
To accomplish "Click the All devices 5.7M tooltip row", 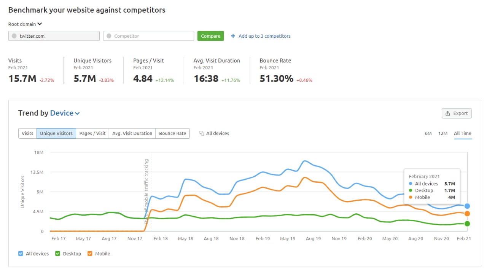I will (432, 184).
